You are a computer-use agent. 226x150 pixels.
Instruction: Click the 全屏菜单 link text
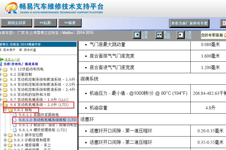click(x=144, y=35)
